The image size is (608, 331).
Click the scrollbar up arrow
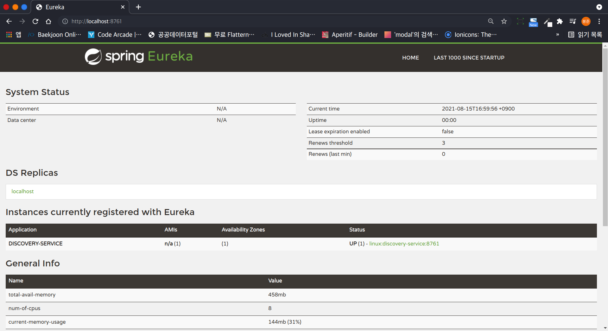tap(605, 46)
